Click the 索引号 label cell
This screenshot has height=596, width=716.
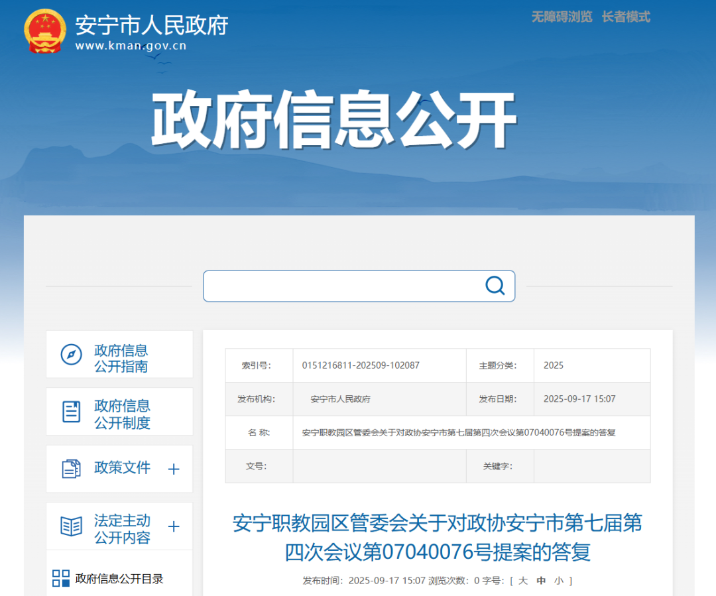[x=259, y=365]
